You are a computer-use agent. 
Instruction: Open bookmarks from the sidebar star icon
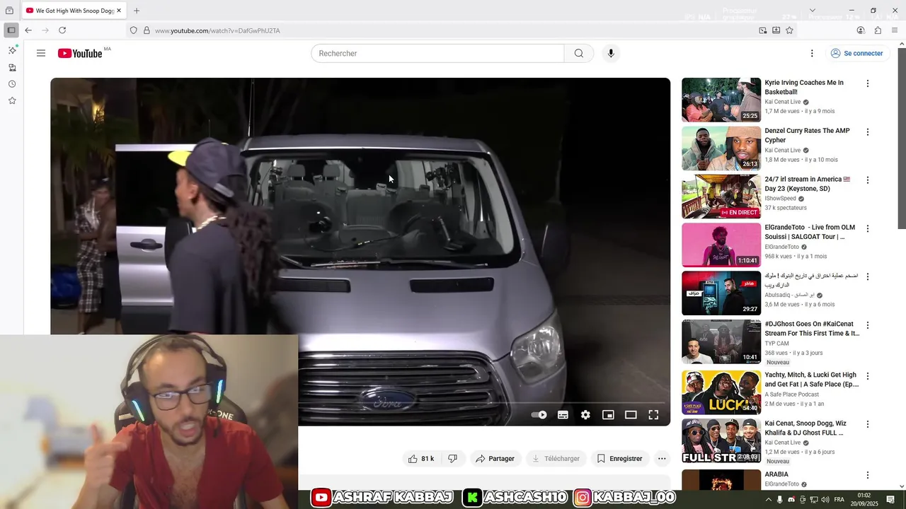click(x=12, y=101)
